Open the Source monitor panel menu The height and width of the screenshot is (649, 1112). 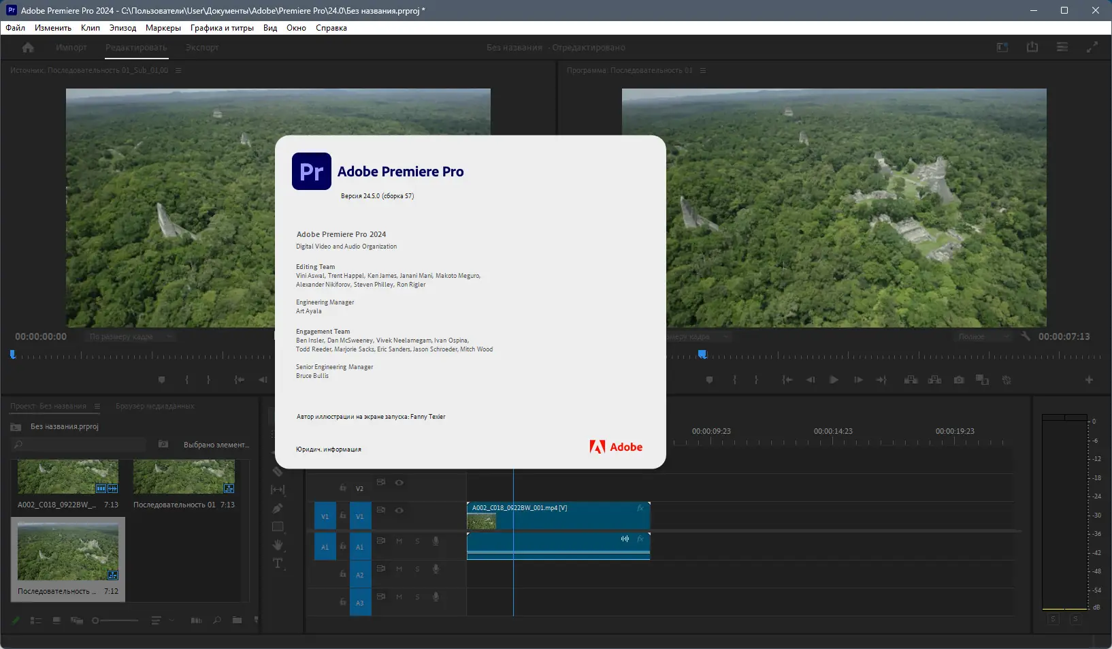pos(178,69)
